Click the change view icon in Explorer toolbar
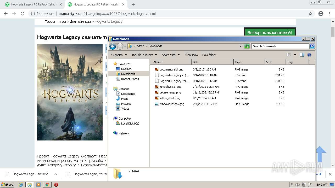The width and height of the screenshot is (335, 188). pyautogui.click(x=289, y=55)
